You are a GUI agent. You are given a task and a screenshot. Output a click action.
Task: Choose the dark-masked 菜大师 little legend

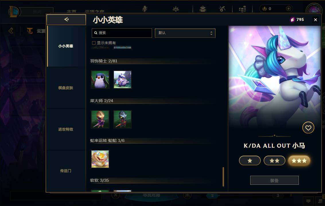[122, 119]
